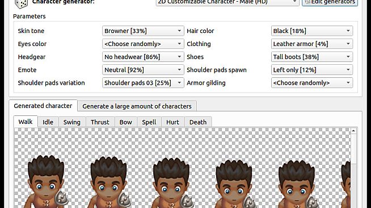Viewport: 371px width, 208px height.
Task: Click the preview scrollbar up arrow
Action: pyautogui.click(x=353, y=131)
